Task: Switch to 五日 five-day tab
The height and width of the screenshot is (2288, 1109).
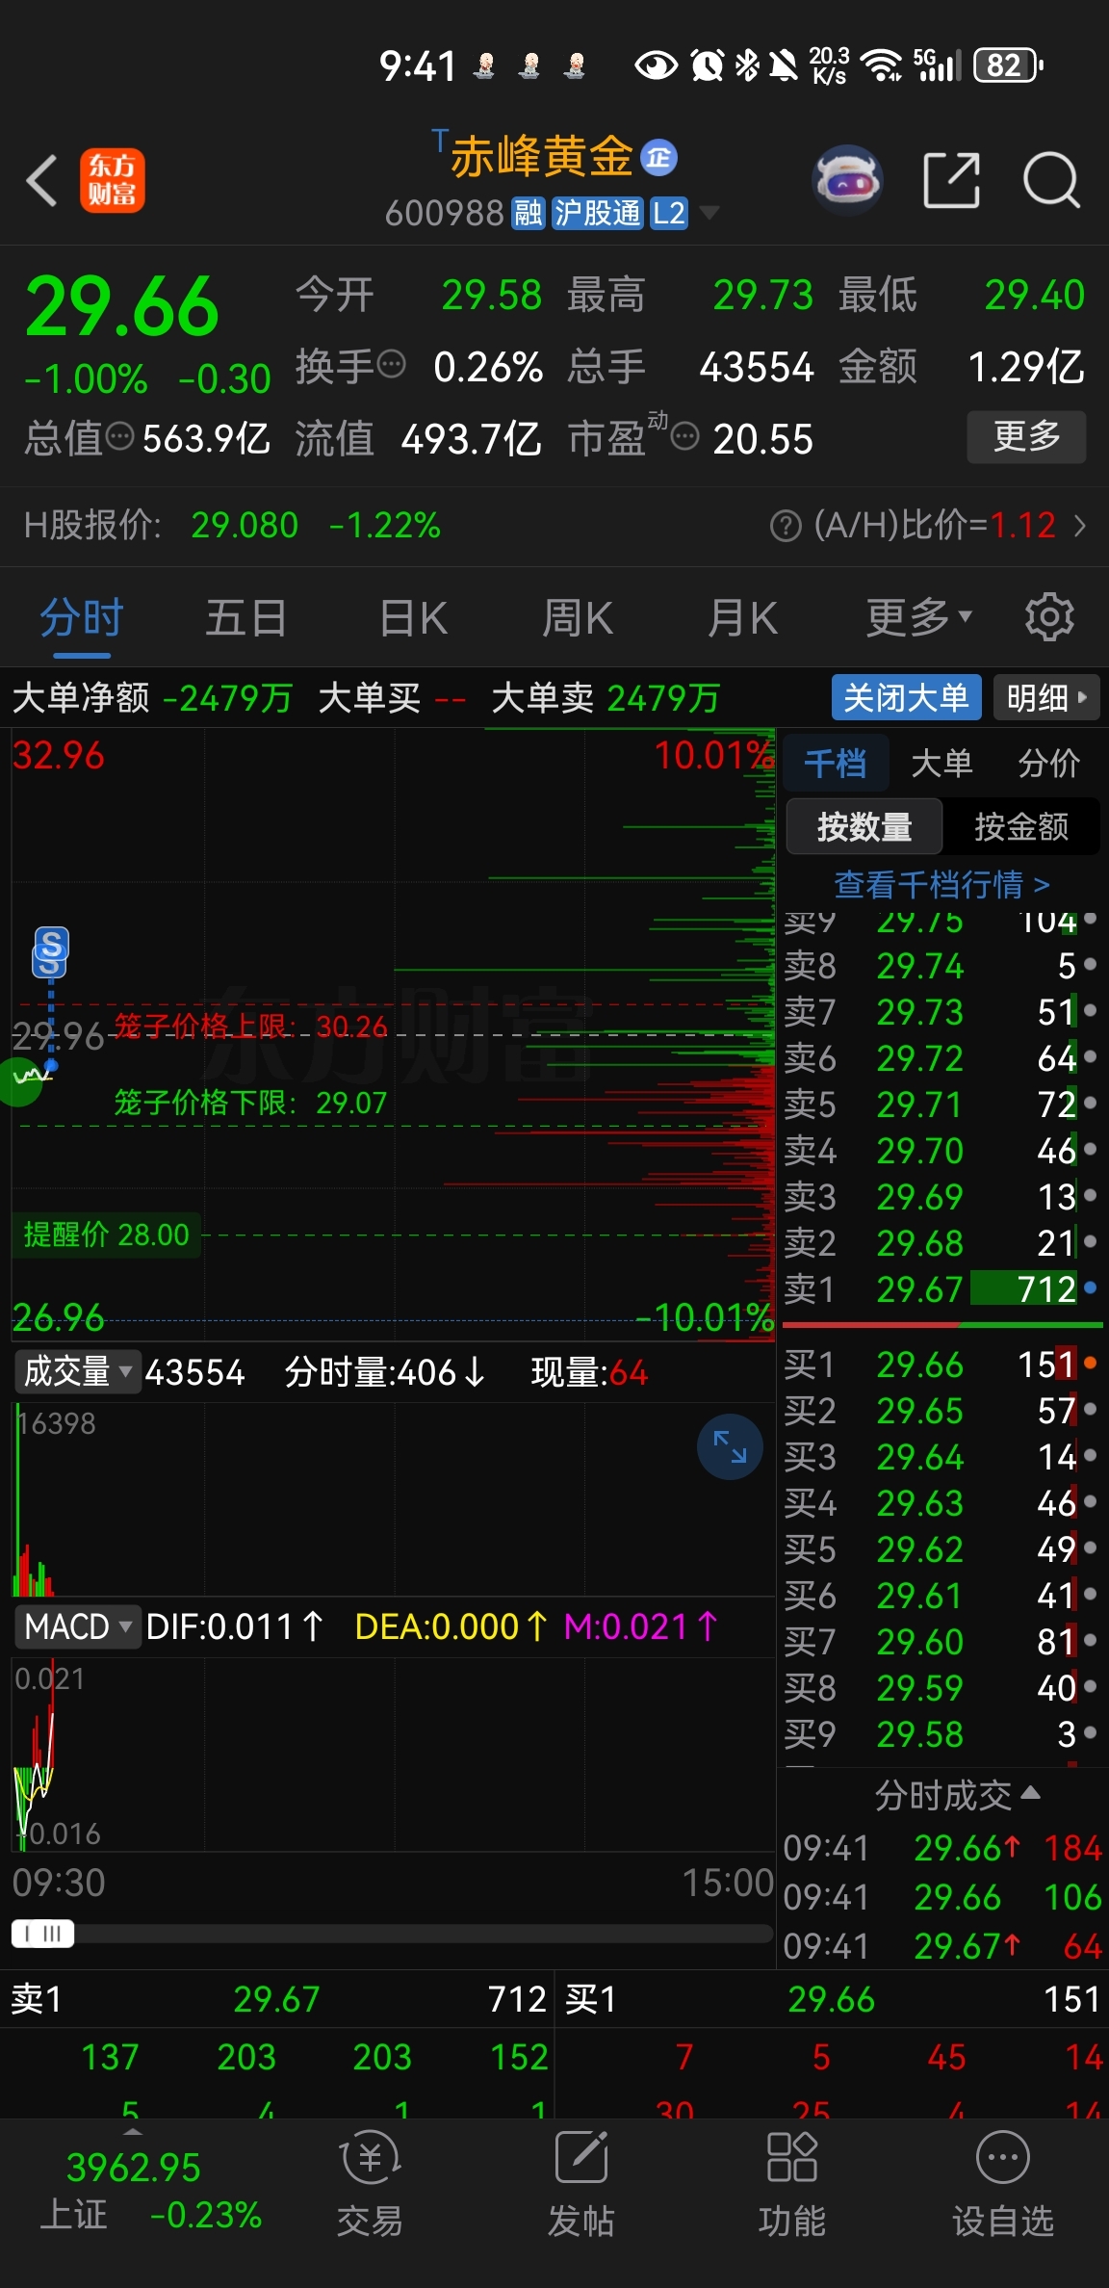Action: click(x=246, y=617)
